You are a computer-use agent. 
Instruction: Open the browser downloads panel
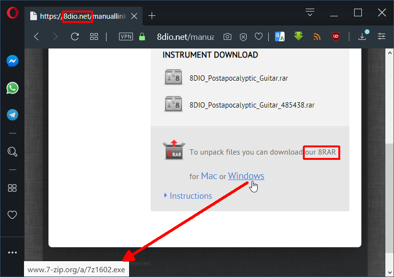(362, 36)
